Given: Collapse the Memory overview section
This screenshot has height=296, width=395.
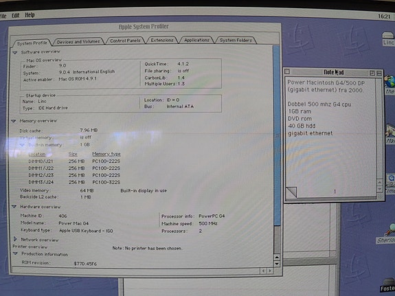Looking at the screenshot, I should pos(14,121).
